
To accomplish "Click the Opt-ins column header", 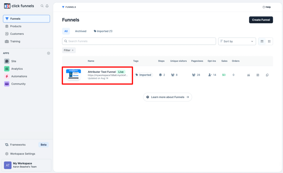I will tap(212, 61).
